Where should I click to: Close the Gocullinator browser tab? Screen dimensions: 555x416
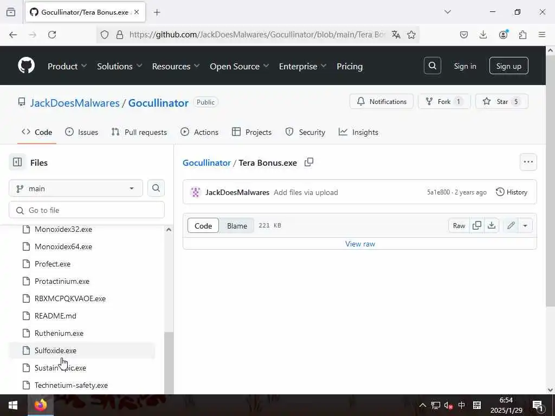(137, 12)
